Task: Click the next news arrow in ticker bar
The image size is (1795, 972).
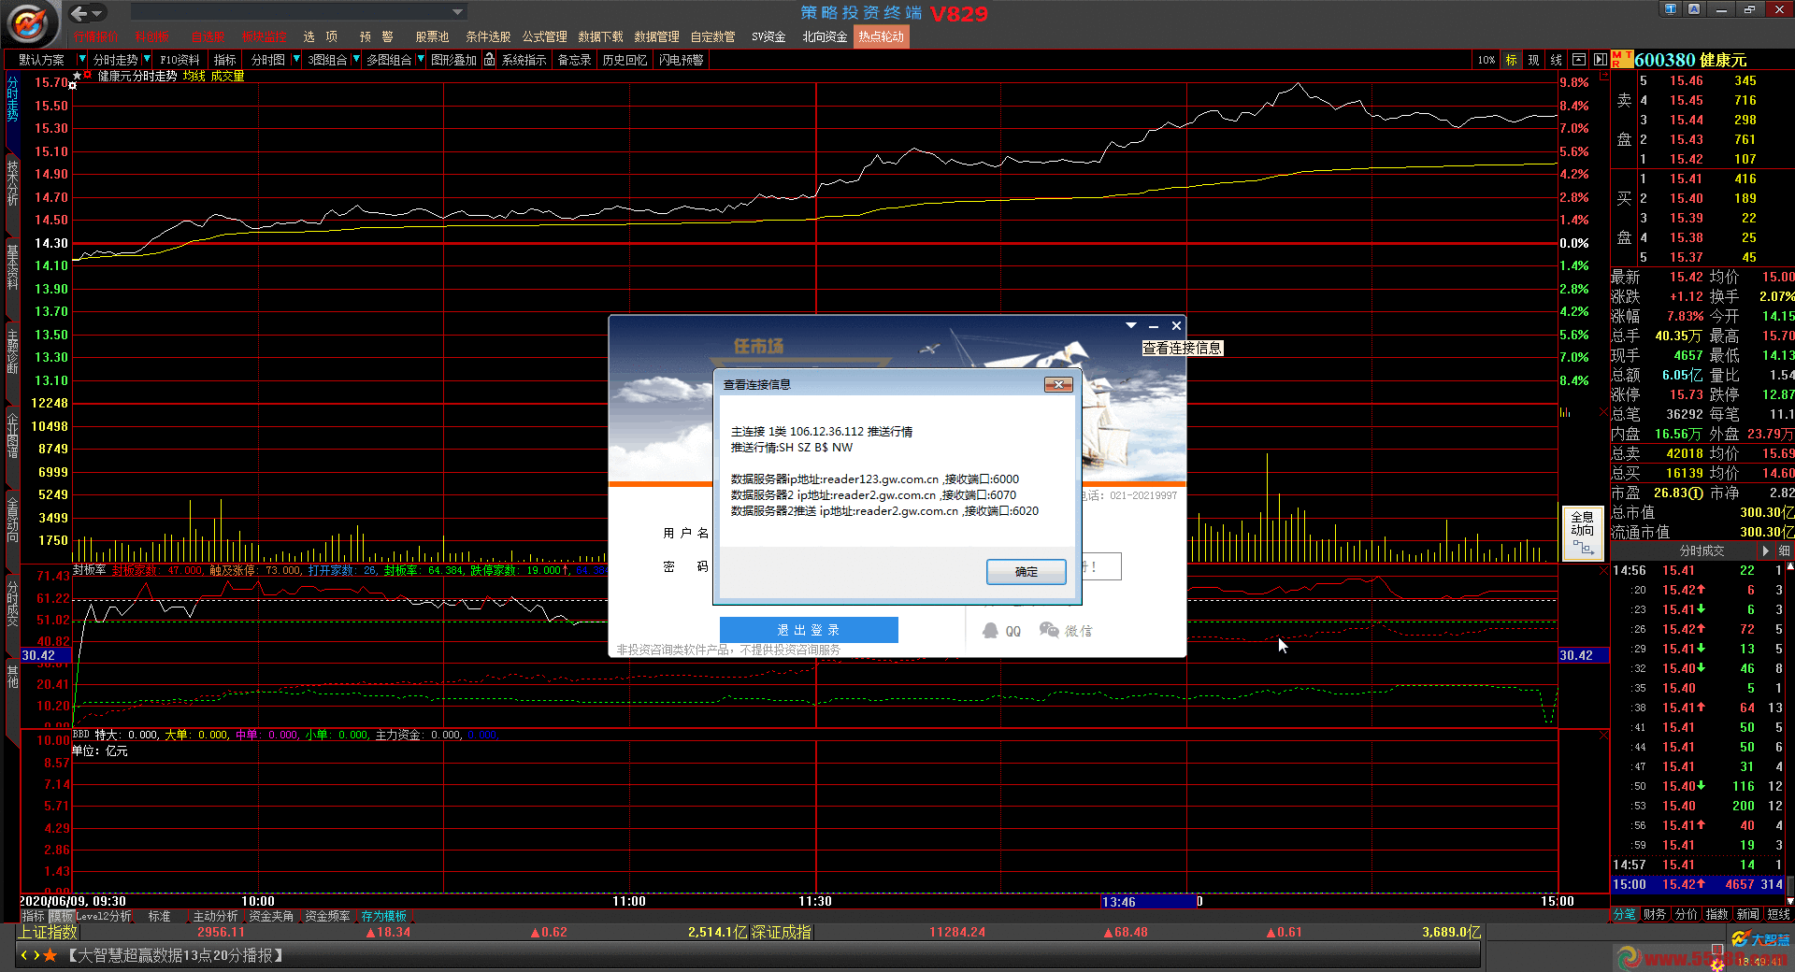Action: tap(36, 955)
